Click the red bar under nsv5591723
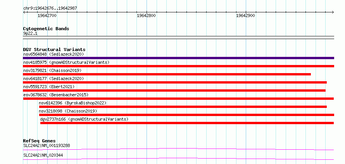345x164 pixels. click(174, 91)
